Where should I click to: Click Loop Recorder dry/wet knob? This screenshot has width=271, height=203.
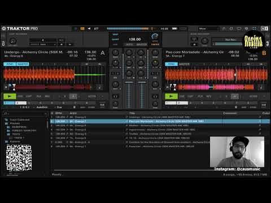click(x=13, y=41)
